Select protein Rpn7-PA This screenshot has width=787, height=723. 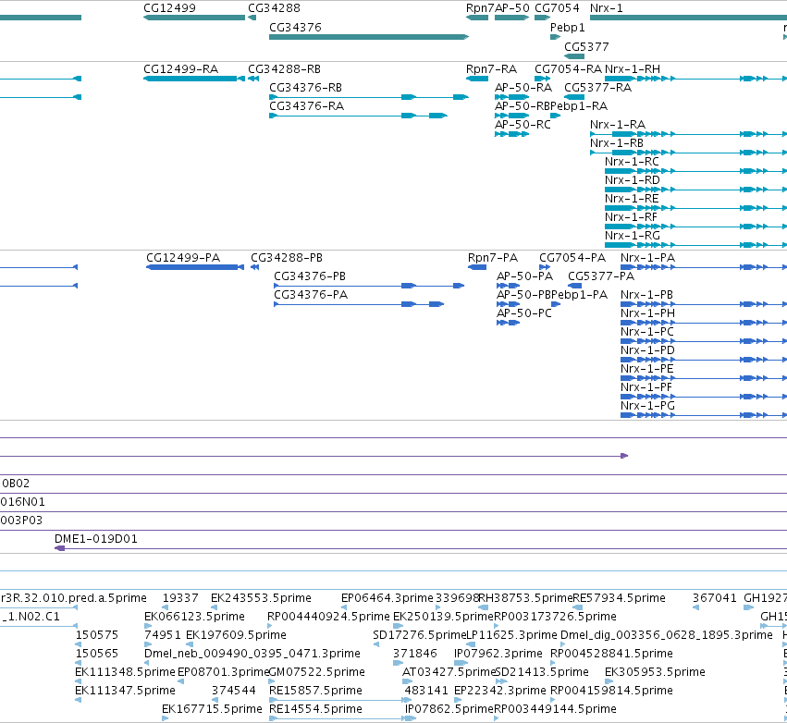[x=493, y=258]
